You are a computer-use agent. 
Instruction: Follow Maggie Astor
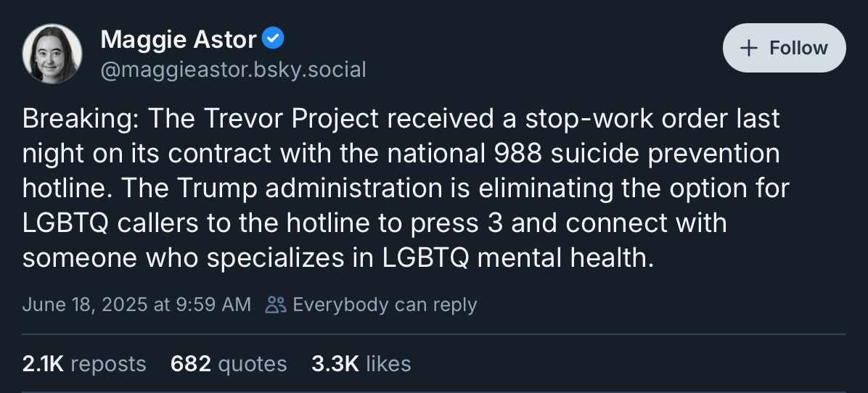(784, 48)
